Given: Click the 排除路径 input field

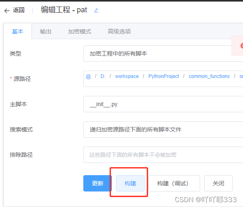Looking at the screenshot, I should pyautogui.click(x=163, y=155).
